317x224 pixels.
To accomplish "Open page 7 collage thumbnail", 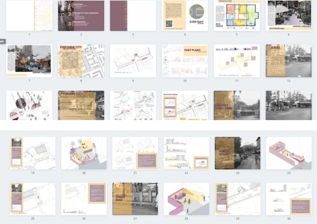I will tap(29, 61).
